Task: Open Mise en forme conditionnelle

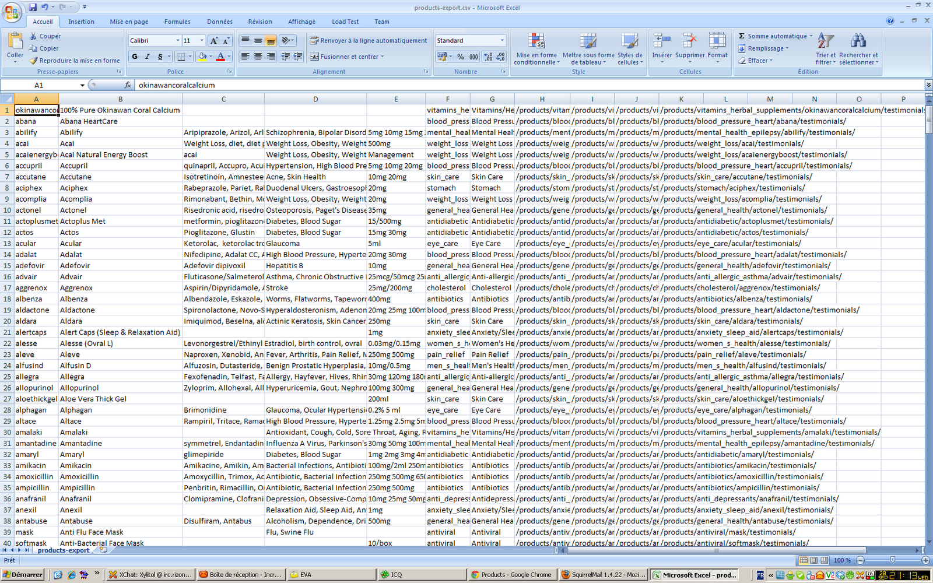Action: point(536,49)
